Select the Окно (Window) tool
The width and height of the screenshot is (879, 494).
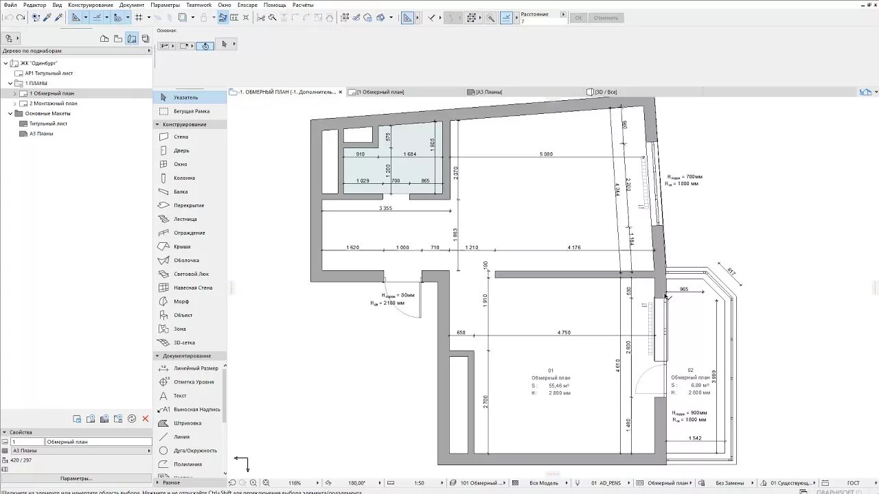[190, 164]
